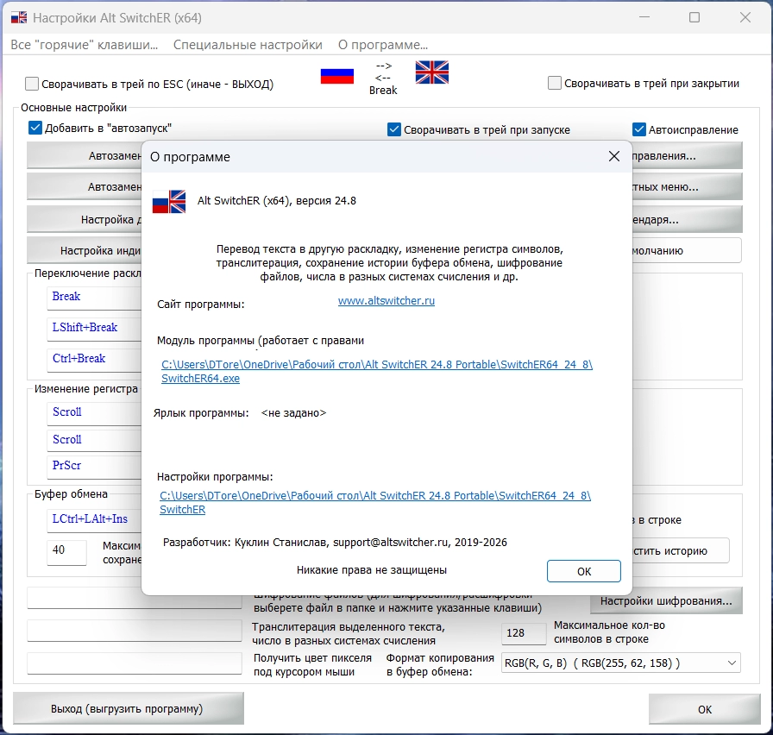Screen dimensions: 773x735
Task: Click OK in the About dialog
Action: [584, 571]
